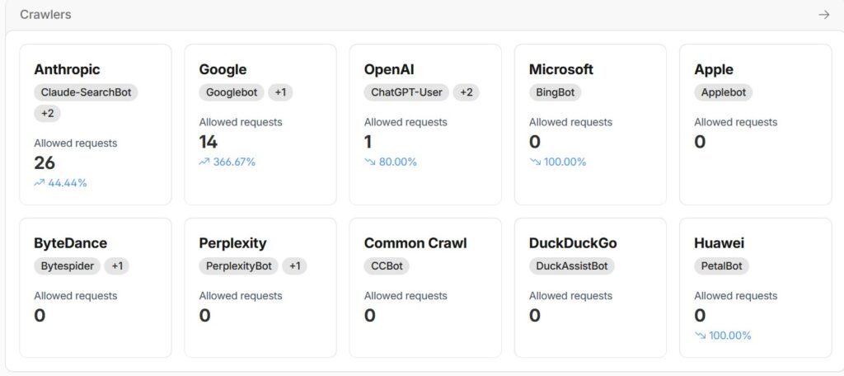Viewport: 844px width, 376px height.
Task: Click the down-trend arrow icon in Microsoft card
Action: (x=535, y=162)
